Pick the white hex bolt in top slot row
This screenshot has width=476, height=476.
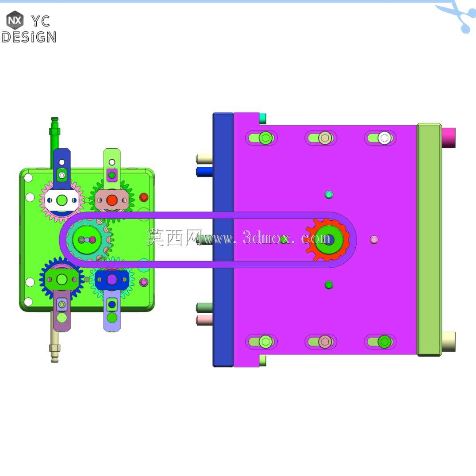click(384, 138)
